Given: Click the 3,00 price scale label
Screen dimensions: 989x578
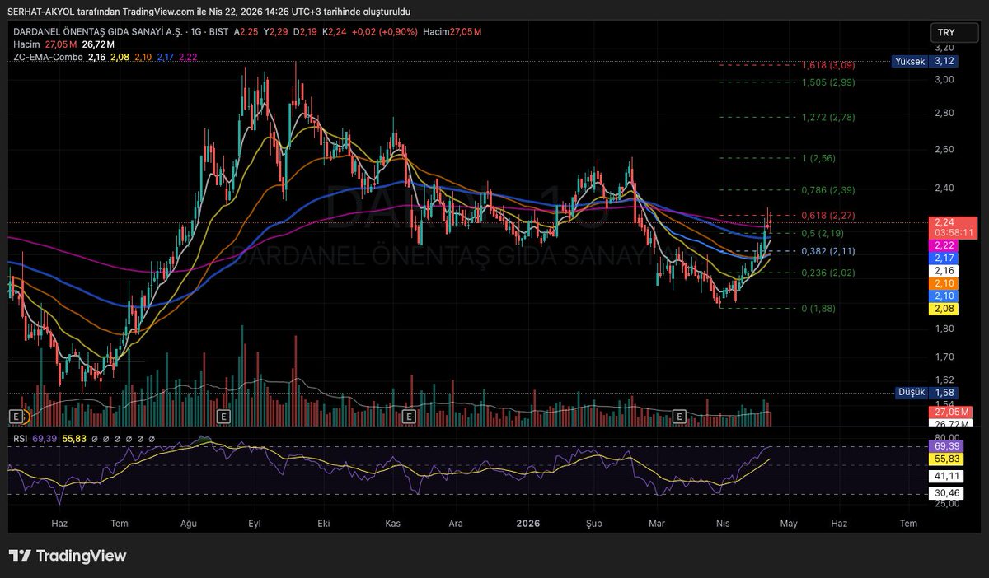Looking at the screenshot, I should 945,79.
